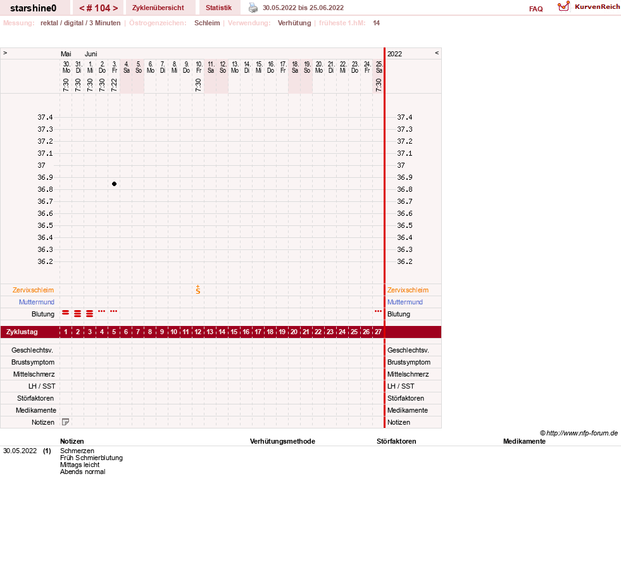Click the printer icon
This screenshot has height=569, width=621.
(x=253, y=8)
